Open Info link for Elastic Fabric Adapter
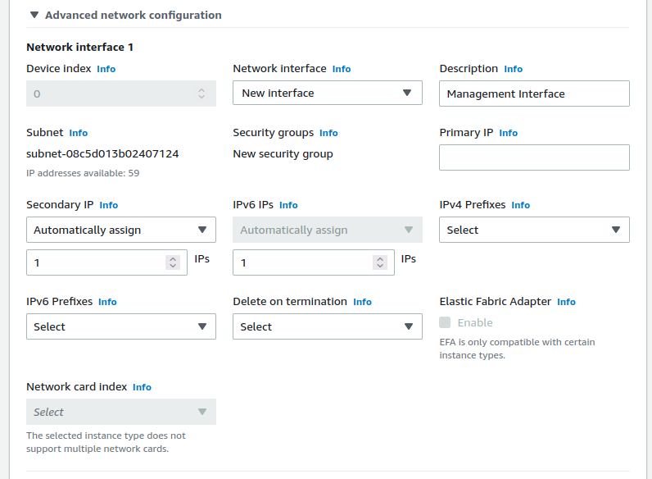This screenshot has width=652, height=479. point(566,302)
